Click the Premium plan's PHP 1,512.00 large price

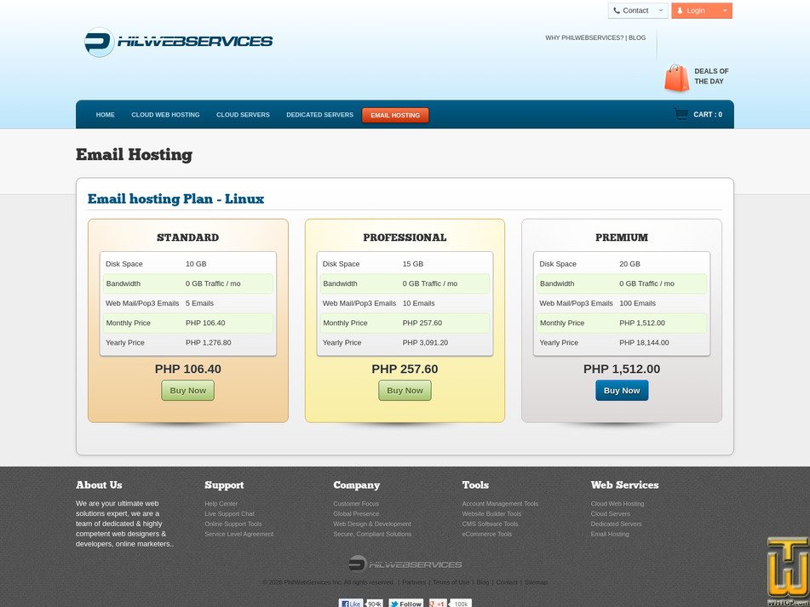[x=622, y=369]
